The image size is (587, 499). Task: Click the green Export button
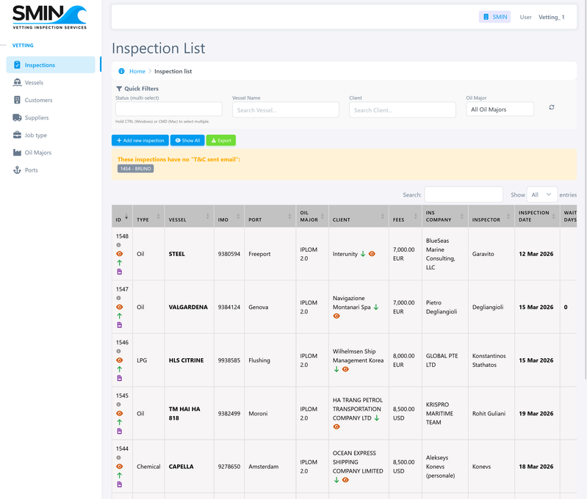click(x=221, y=140)
